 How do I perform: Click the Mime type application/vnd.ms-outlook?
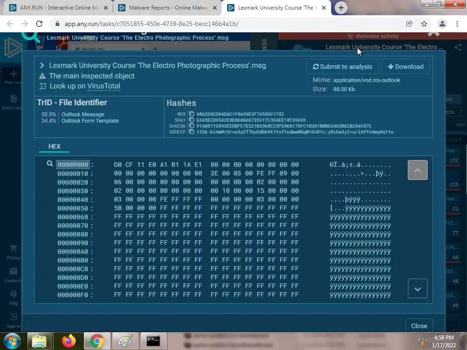pos(367,80)
